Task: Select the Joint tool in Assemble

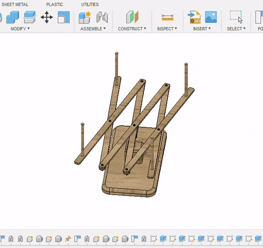Action: 102,17
